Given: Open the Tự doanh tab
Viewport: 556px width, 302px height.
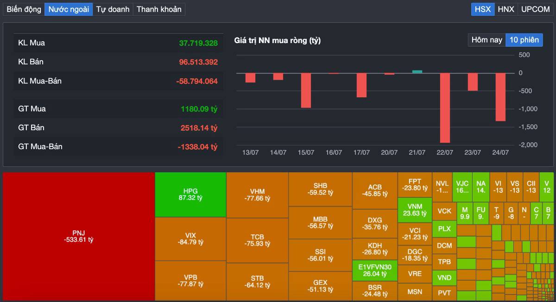Looking at the screenshot, I should pyautogui.click(x=113, y=9).
